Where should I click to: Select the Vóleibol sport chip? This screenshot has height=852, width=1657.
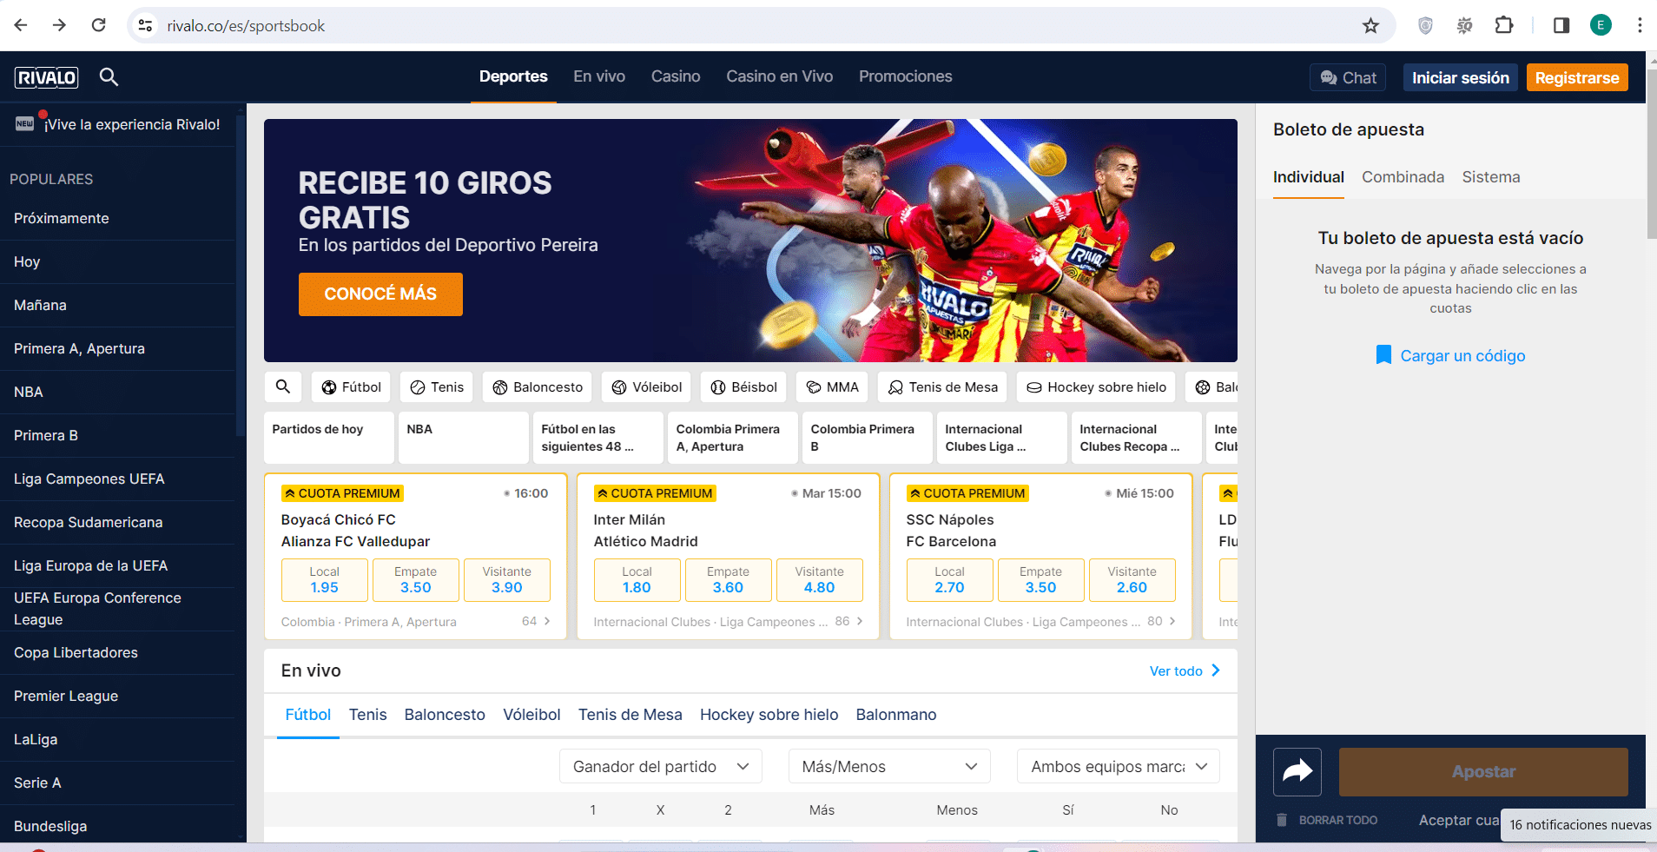[646, 387]
